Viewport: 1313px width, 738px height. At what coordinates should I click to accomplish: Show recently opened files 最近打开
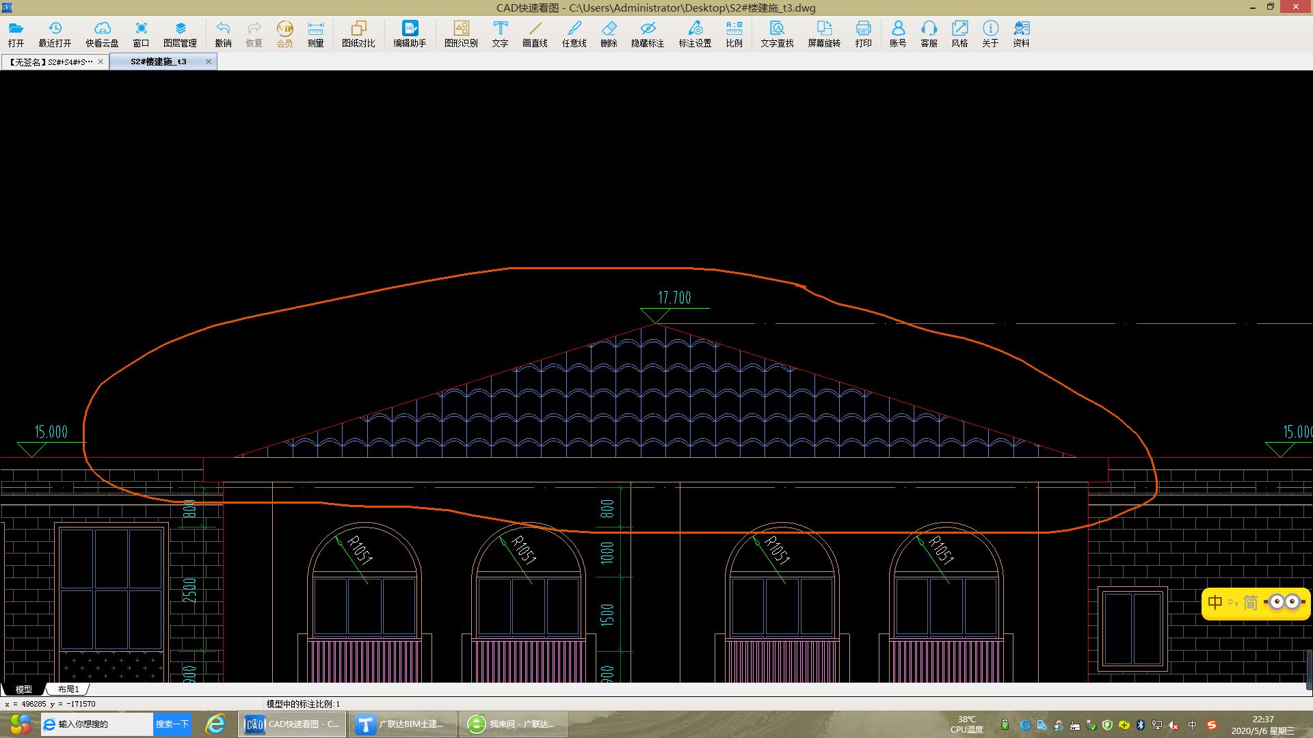[x=55, y=34]
